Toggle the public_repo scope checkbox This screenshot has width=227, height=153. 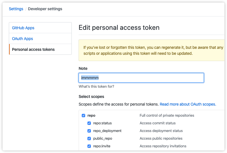89,139
